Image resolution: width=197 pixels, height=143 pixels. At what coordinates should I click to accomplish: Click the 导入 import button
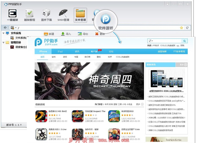tap(66, 34)
